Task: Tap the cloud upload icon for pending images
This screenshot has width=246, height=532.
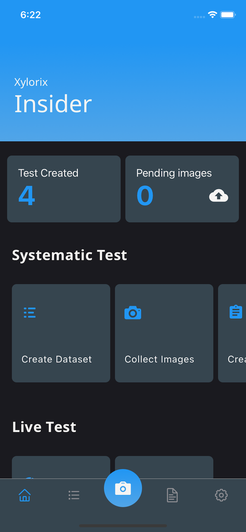Action: pyautogui.click(x=219, y=195)
